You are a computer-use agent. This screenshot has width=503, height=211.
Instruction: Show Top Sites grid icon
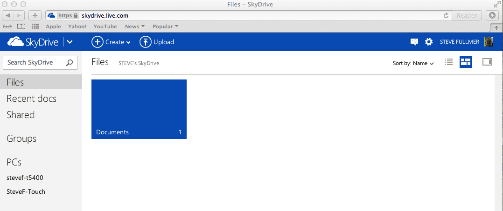click(x=35, y=26)
